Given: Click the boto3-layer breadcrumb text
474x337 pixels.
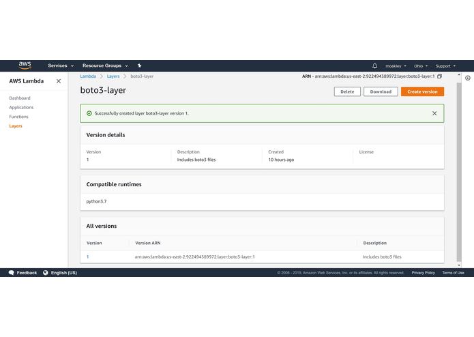Looking at the screenshot, I should pyautogui.click(x=142, y=76).
